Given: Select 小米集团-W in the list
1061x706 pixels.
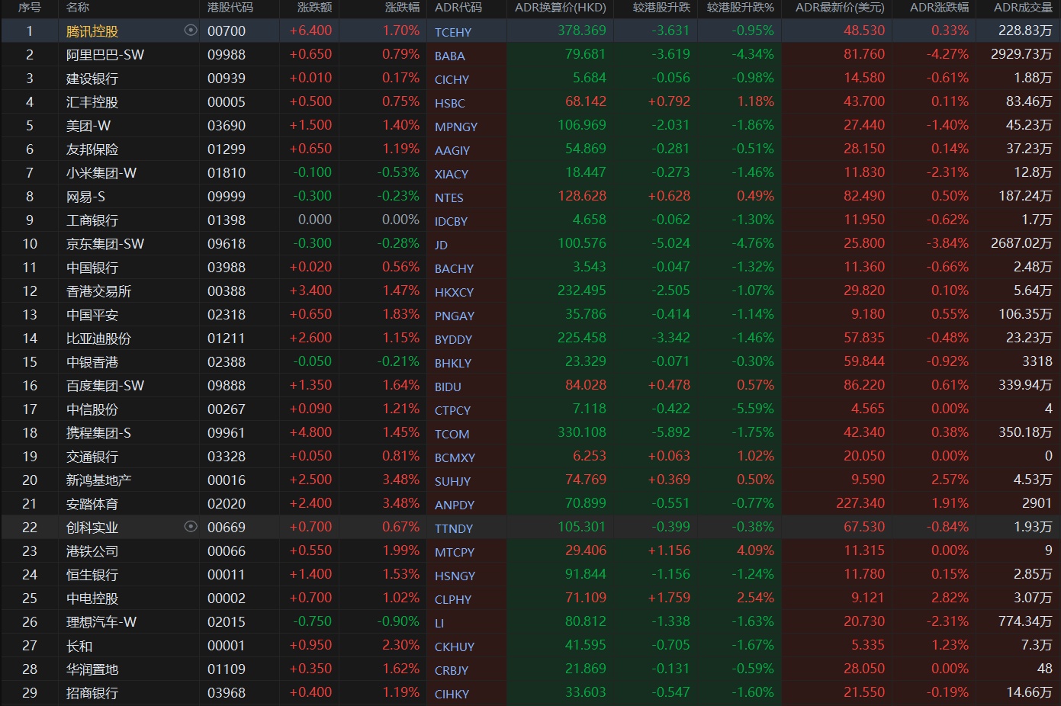Looking at the screenshot, I should pos(101,173).
